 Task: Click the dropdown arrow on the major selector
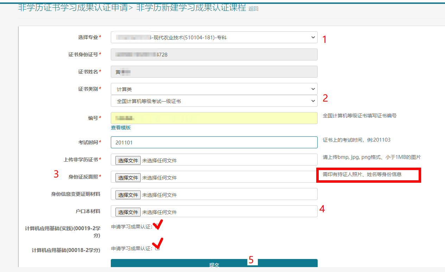click(x=312, y=37)
